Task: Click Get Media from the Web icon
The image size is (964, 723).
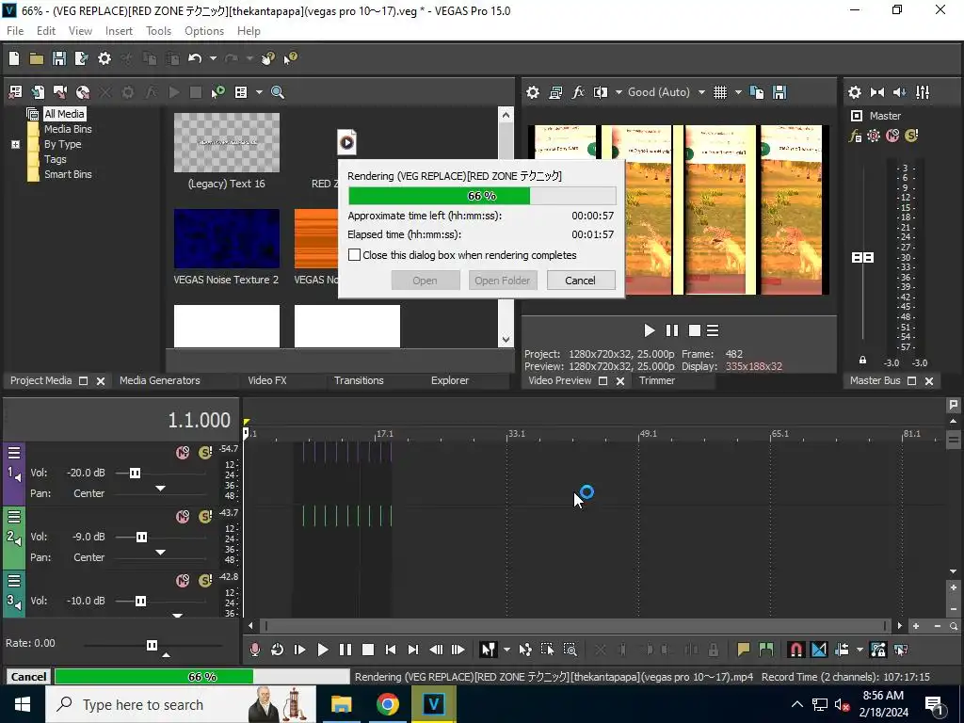Action: pyautogui.click(x=83, y=92)
